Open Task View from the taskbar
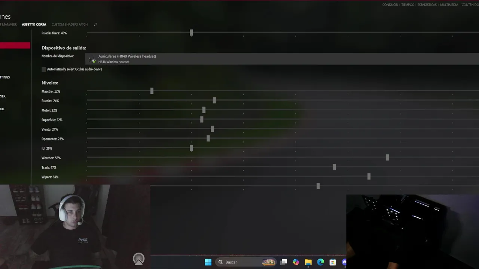The height and width of the screenshot is (269, 479). [284, 262]
